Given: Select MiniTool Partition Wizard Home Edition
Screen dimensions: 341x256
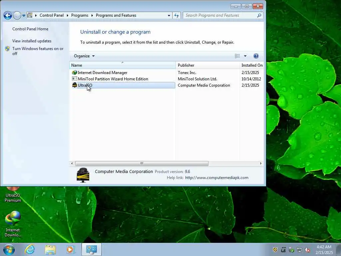Looking at the screenshot, I should pyautogui.click(x=123, y=79).
